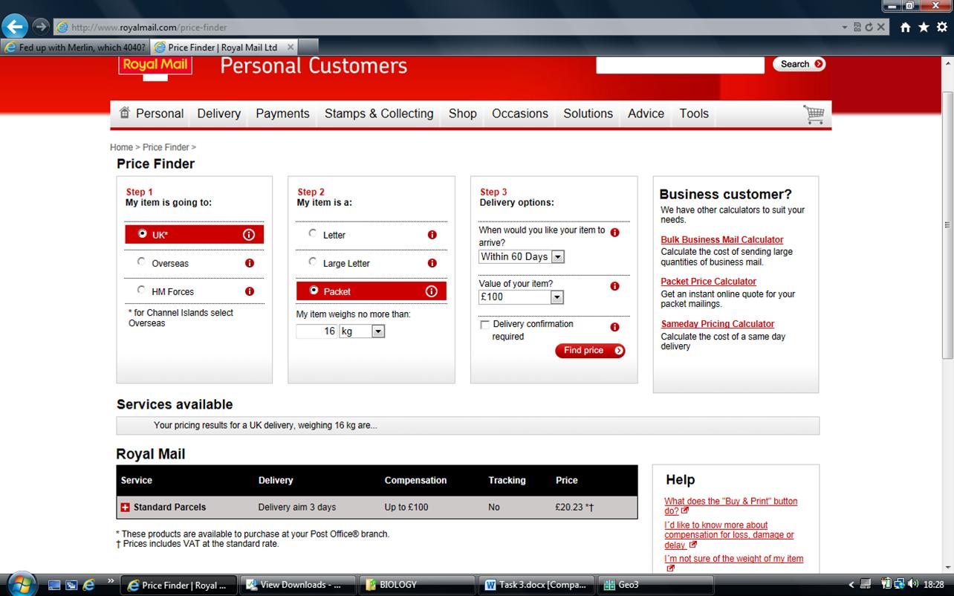Click the home icon beside Personal

[124, 113]
